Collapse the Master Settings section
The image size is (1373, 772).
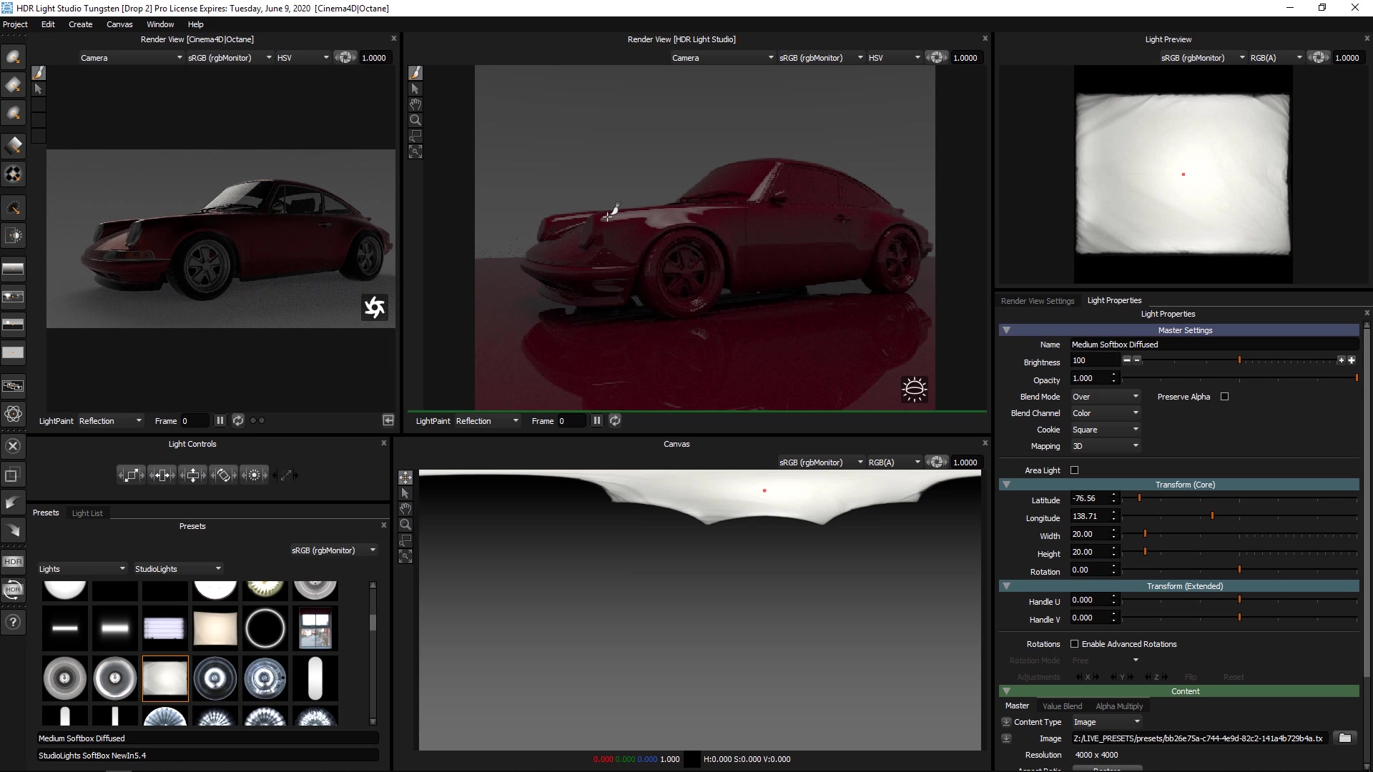(1006, 330)
